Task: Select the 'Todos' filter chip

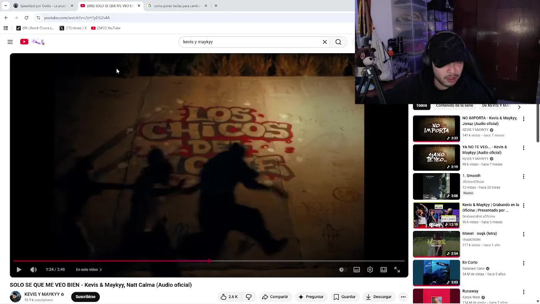Action: (421, 106)
